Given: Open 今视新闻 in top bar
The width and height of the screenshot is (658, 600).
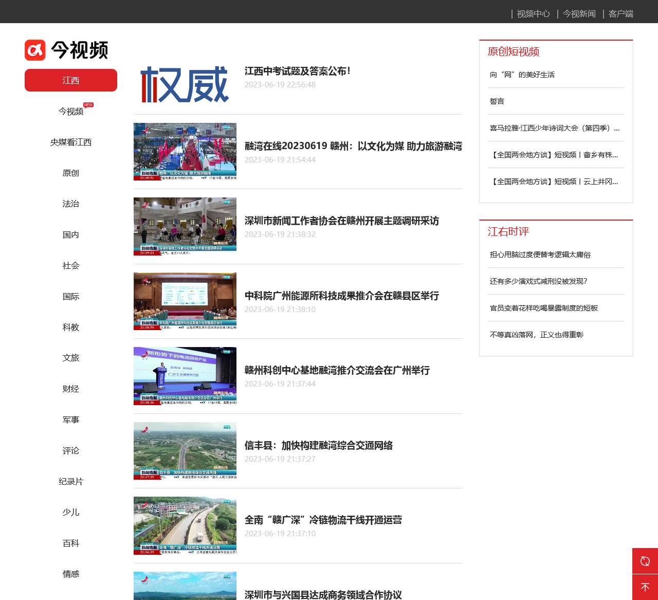Looking at the screenshot, I should [x=579, y=14].
